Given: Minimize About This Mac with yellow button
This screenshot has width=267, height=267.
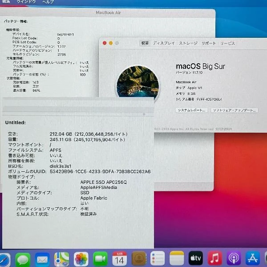Looking at the screenshot, I should [x=111, y=43].
